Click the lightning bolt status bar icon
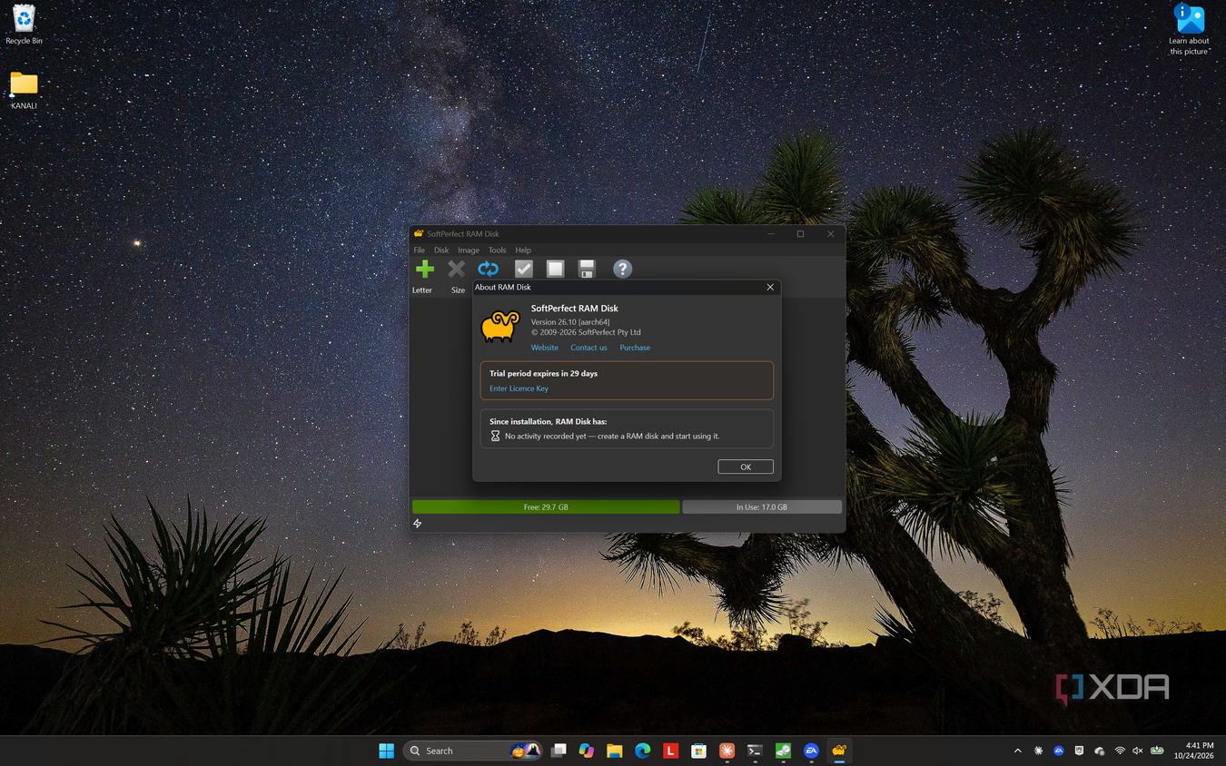1226x766 pixels. (418, 524)
